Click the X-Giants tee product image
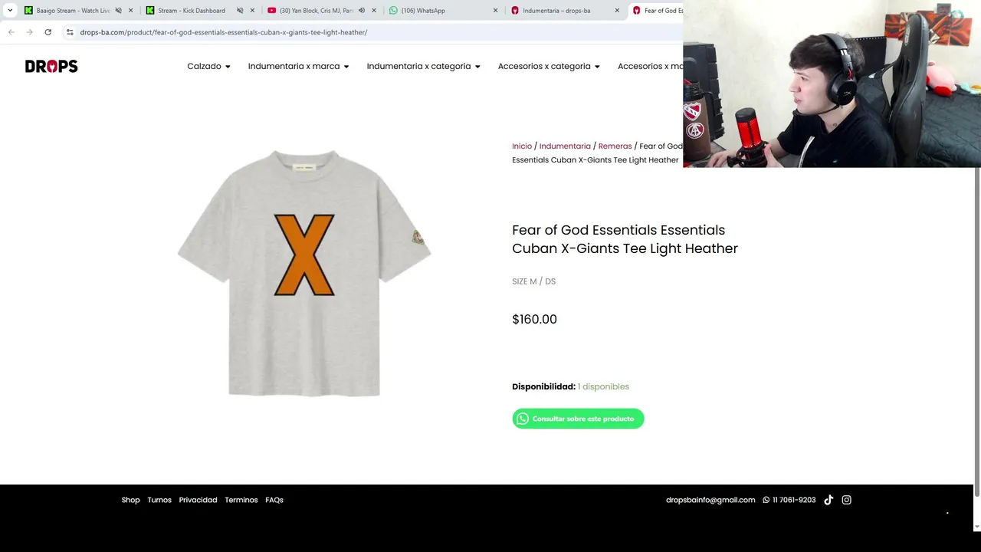Screen dimensions: 981x552 click(304, 273)
